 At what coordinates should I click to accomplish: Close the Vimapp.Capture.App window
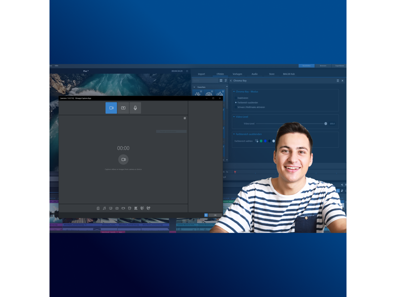point(220,98)
